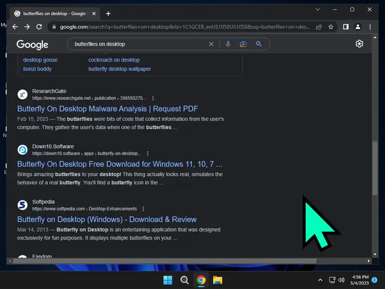Click the vertical scrollbar thumb

click(375, 168)
